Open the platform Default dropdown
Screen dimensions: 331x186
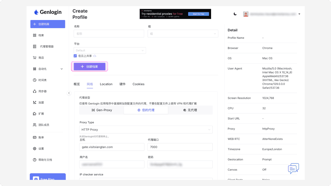[110, 50]
